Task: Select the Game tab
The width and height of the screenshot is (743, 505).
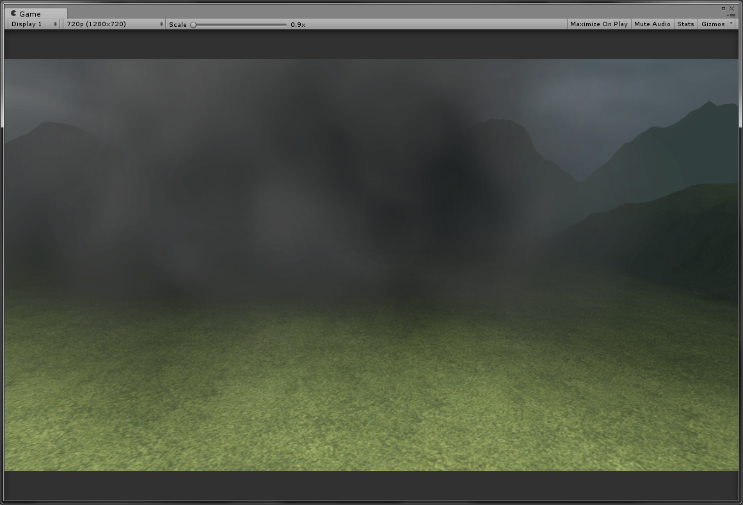Action: (x=36, y=13)
